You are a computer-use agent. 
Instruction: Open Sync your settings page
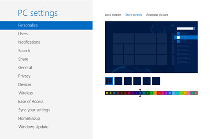coord(34,110)
